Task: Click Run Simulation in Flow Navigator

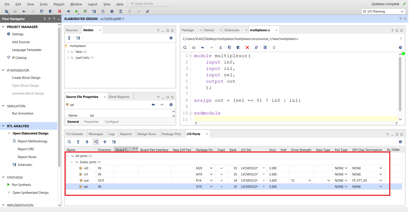Action: 23,113
